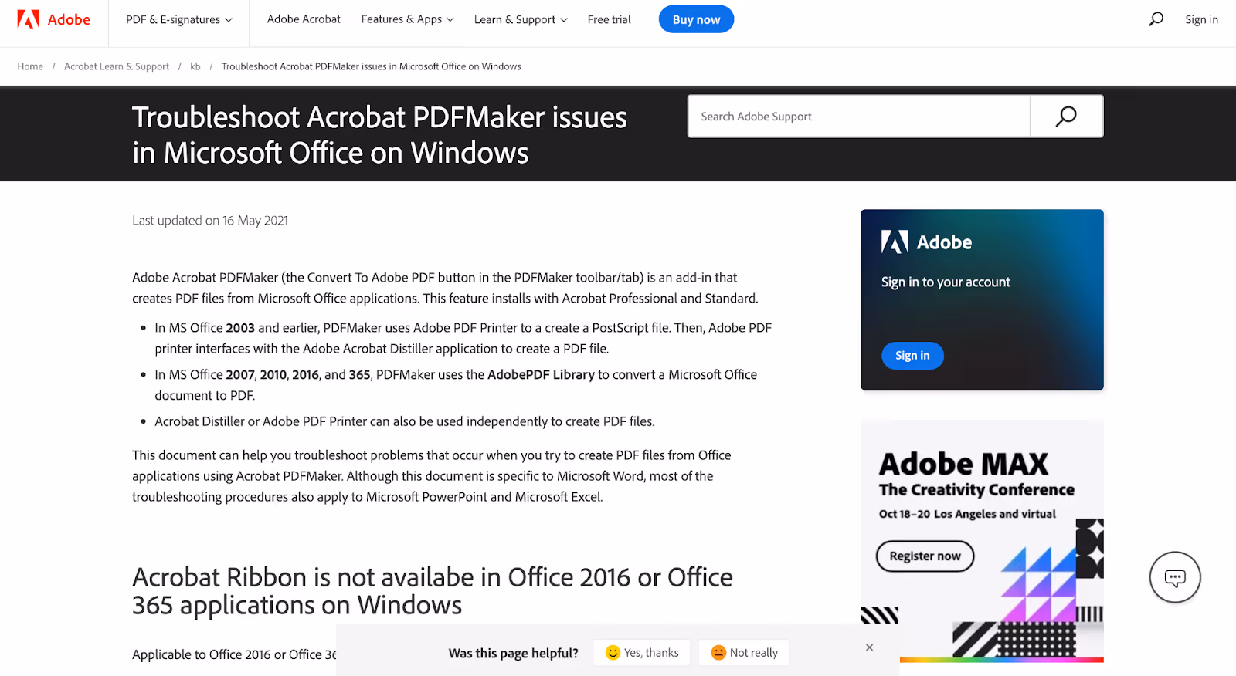This screenshot has width=1236, height=676.
Task: Click 'The Creativity Conference' text
Action: tap(976, 490)
